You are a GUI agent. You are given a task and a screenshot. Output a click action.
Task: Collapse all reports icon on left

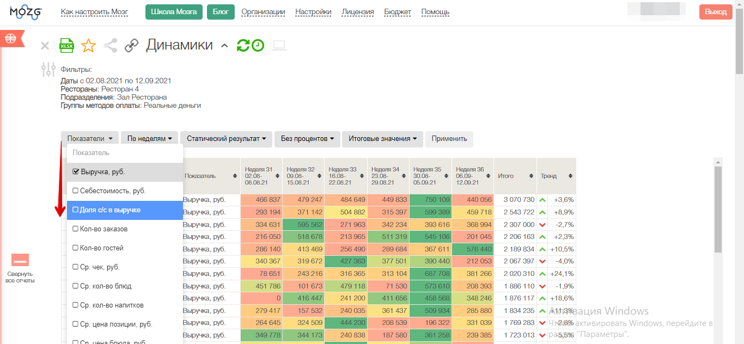click(20, 261)
